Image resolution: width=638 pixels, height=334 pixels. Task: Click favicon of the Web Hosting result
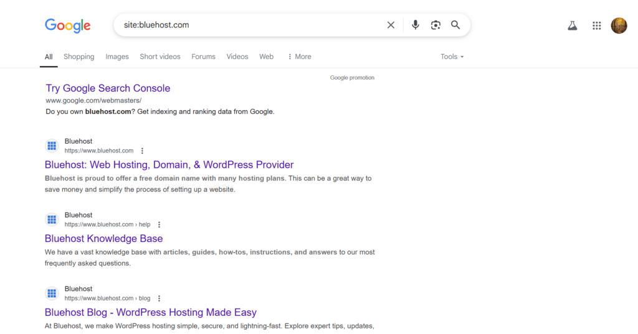tap(52, 146)
